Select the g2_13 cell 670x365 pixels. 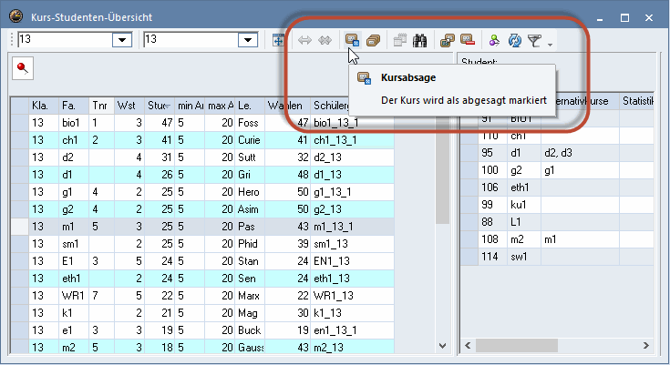point(352,209)
